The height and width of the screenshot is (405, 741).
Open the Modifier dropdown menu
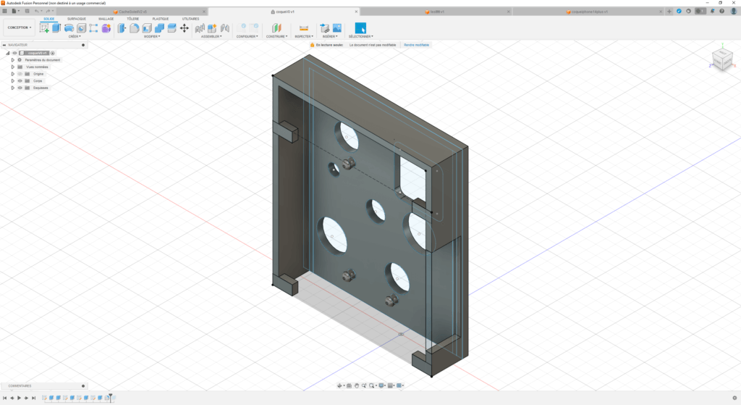152,36
